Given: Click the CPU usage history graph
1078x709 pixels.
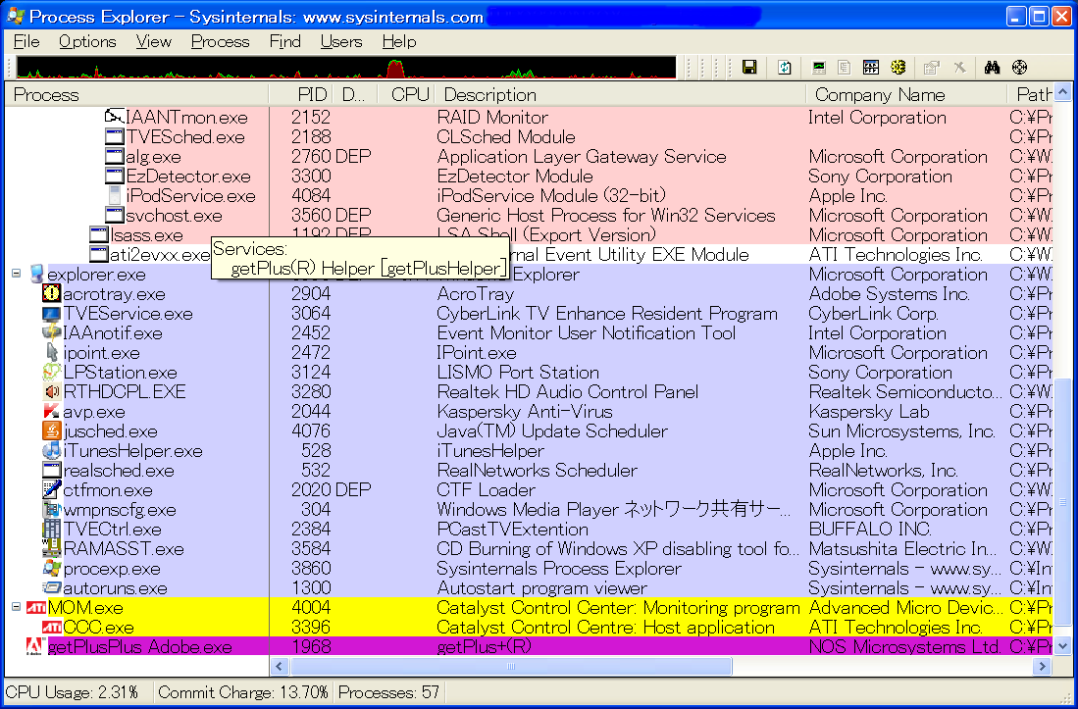Looking at the screenshot, I should click(x=346, y=68).
